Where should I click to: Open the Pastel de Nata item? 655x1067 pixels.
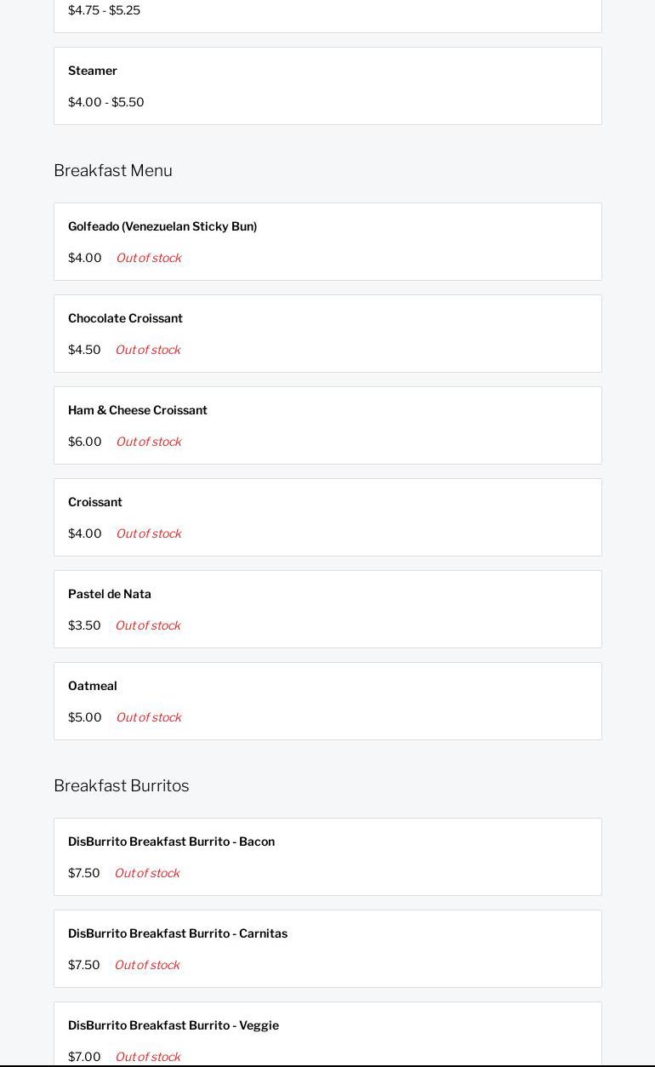pyautogui.click(x=110, y=594)
